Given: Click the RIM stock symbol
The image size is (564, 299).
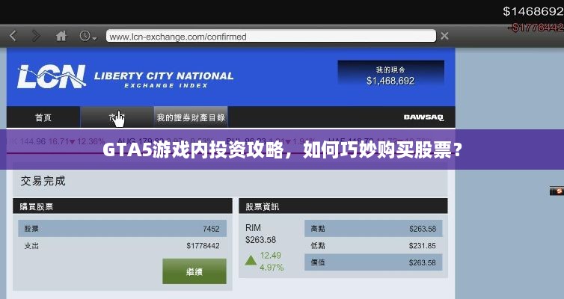Looking at the screenshot, I should coord(254,228).
